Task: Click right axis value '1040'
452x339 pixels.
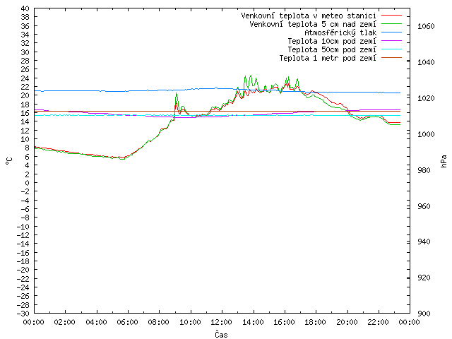Action: [x=426, y=62]
